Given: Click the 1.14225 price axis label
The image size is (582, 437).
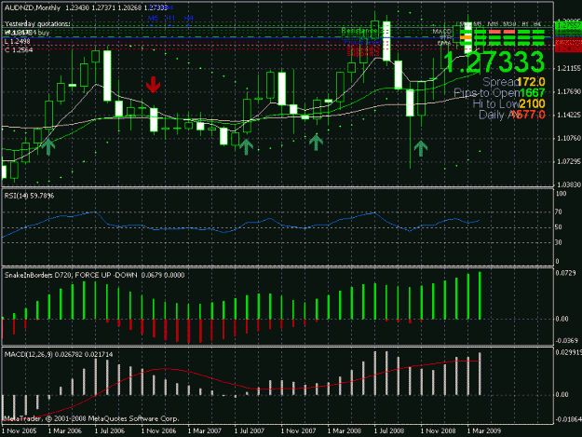Looking at the screenshot, I should click(568, 116).
